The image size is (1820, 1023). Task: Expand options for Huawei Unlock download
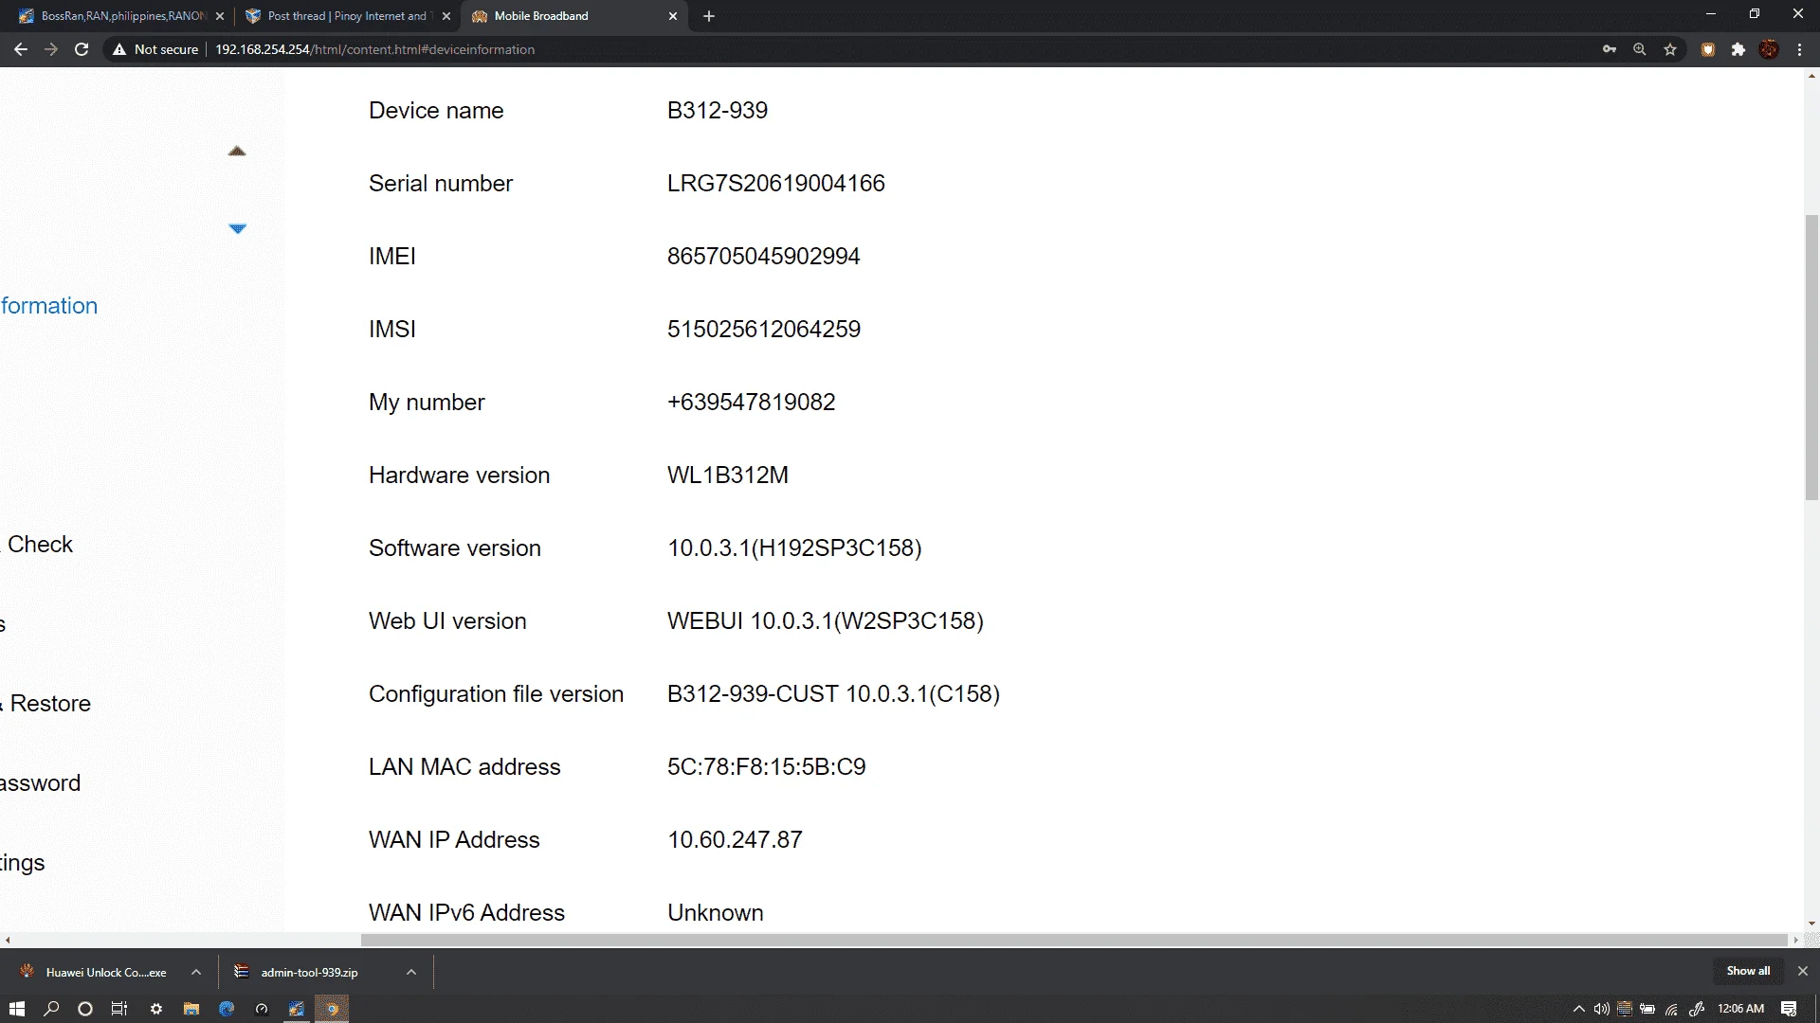click(x=196, y=972)
